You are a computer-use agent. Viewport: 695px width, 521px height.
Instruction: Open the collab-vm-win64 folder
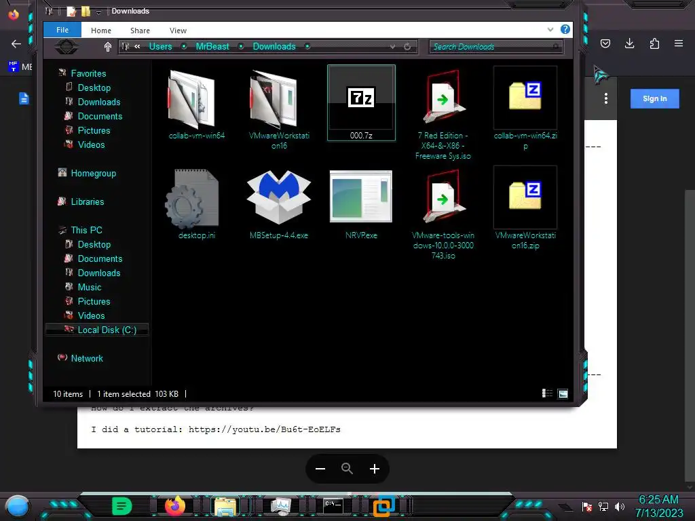[196, 104]
